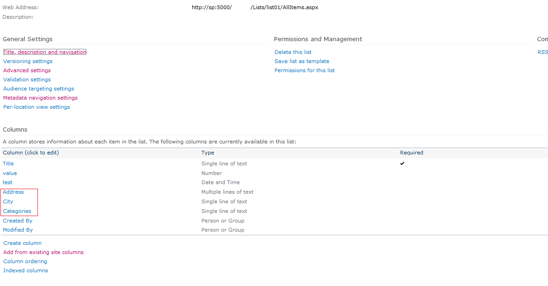Screen dimensions: 548x286
Task: Click 'Single line of text' for Categories
Action: click(x=224, y=211)
